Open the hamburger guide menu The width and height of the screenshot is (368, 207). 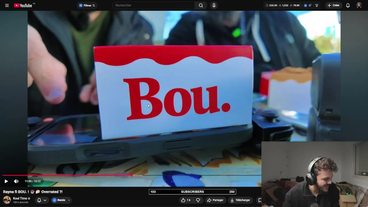click(x=7, y=5)
